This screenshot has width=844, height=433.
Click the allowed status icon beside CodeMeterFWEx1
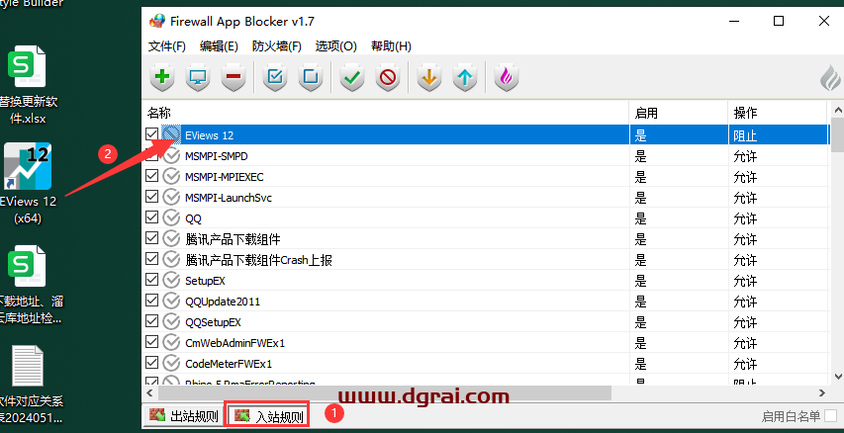click(171, 363)
